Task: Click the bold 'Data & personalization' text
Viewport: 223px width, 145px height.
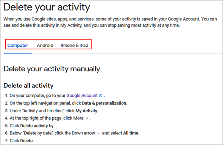Action: tap(104, 103)
